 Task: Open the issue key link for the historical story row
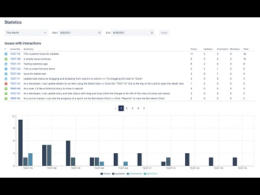[x=15, y=88]
